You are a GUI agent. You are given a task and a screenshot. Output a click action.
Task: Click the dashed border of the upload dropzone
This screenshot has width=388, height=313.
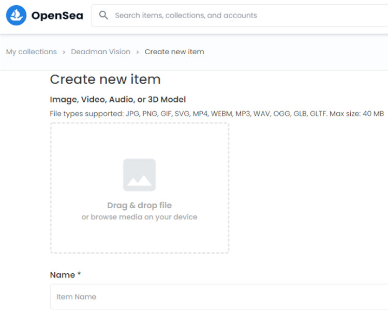pyautogui.click(x=51, y=189)
